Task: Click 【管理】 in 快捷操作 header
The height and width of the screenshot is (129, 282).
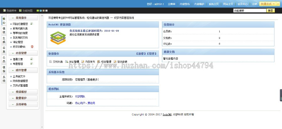Action: (x=152, y=54)
